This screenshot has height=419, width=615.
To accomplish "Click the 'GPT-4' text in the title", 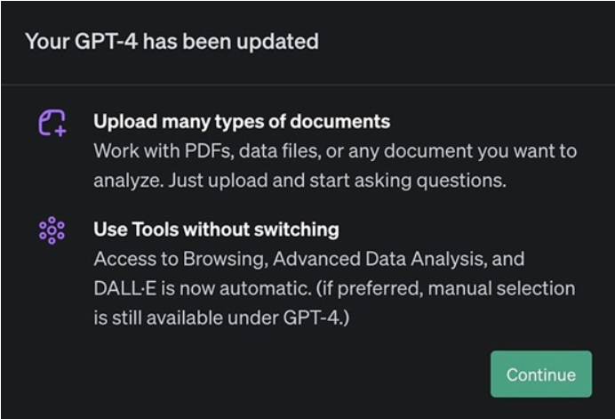I will (107, 41).
